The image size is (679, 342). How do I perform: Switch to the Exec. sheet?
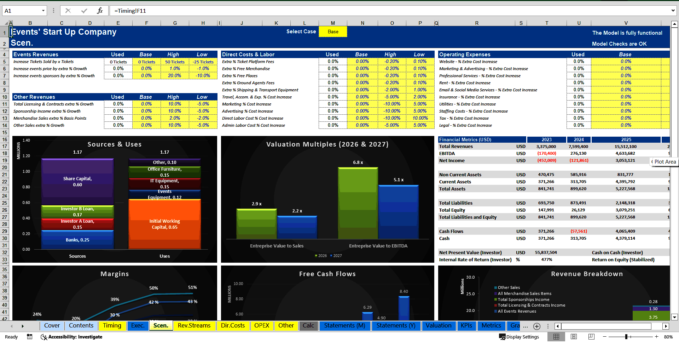pyautogui.click(x=138, y=326)
